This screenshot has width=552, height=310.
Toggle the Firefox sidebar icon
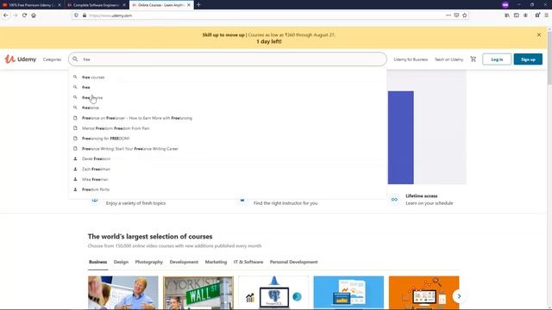(516, 15)
